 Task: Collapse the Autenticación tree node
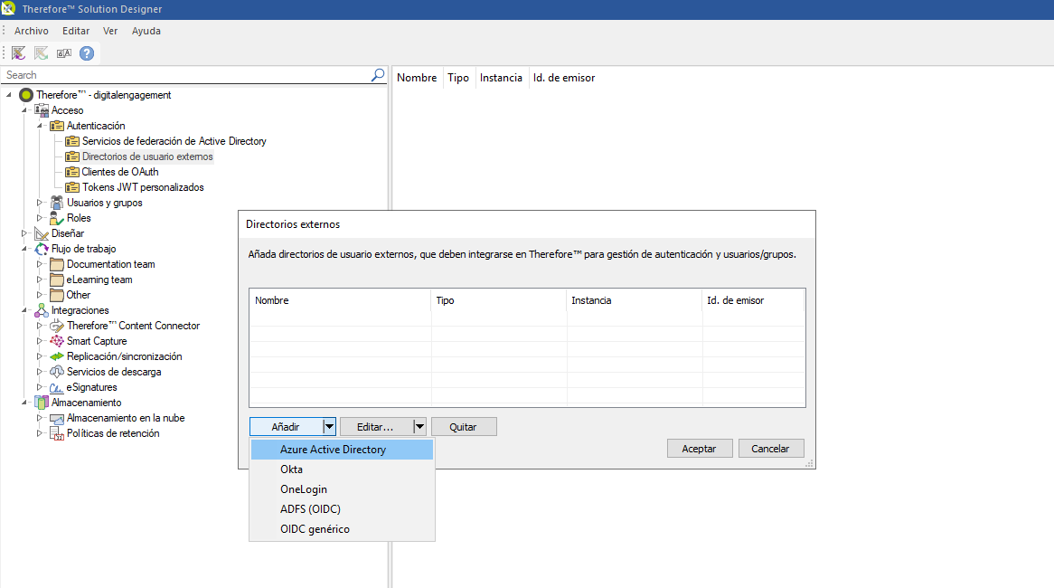pyautogui.click(x=40, y=126)
